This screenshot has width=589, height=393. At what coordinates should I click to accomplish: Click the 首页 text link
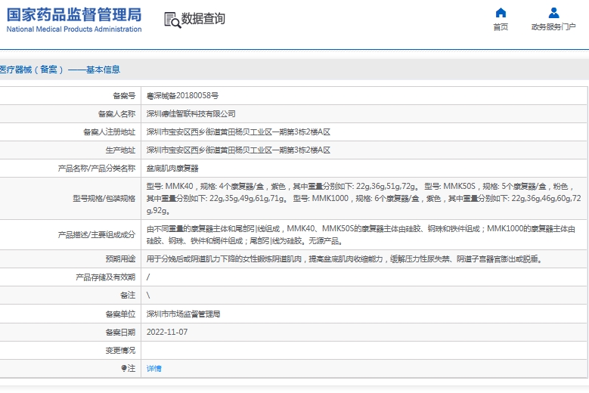click(501, 27)
